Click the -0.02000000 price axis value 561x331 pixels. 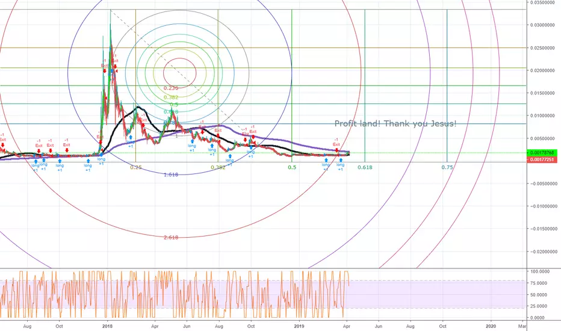544,252
